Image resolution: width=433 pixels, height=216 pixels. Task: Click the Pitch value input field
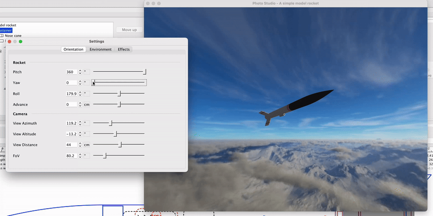coord(71,72)
